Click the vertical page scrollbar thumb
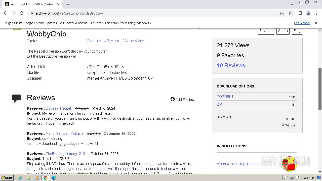322x181 pixels. (x=320, y=88)
